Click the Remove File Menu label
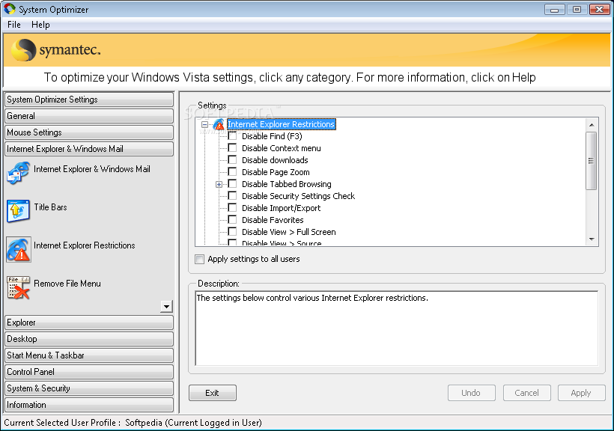 click(x=67, y=284)
